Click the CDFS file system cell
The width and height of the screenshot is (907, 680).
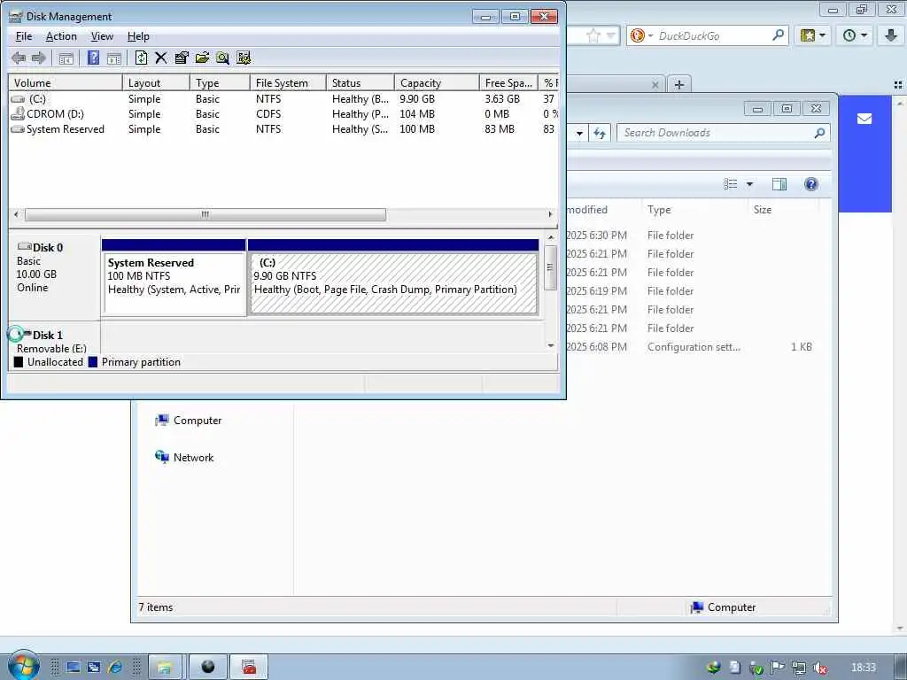tap(268, 114)
